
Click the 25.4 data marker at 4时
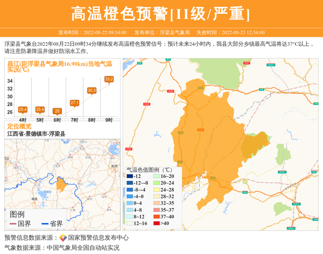tap(23, 109)
